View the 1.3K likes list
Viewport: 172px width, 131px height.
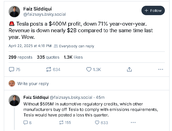pos(73,57)
